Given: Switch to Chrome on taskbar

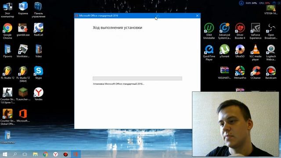Looking at the screenshot, I should click(x=45, y=154).
